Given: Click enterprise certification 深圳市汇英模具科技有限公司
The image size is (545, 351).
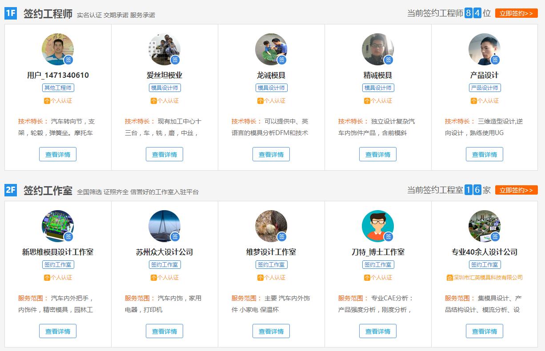Looking at the screenshot, I should tap(485, 278).
